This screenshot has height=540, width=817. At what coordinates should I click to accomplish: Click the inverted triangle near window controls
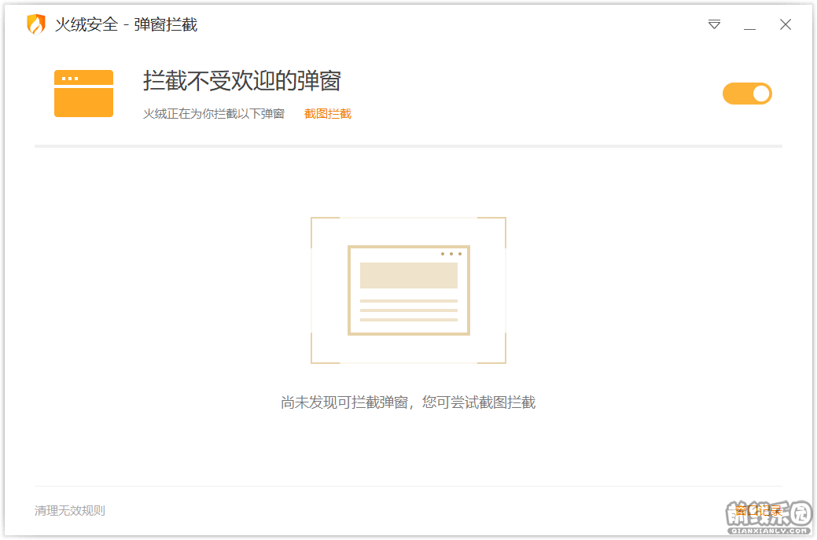(x=714, y=24)
